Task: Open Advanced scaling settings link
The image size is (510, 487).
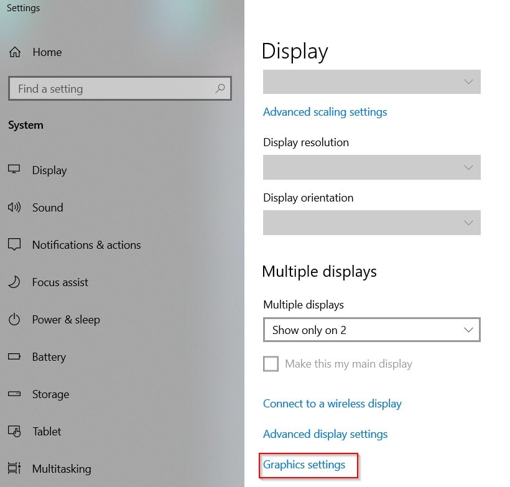Action: click(x=325, y=112)
